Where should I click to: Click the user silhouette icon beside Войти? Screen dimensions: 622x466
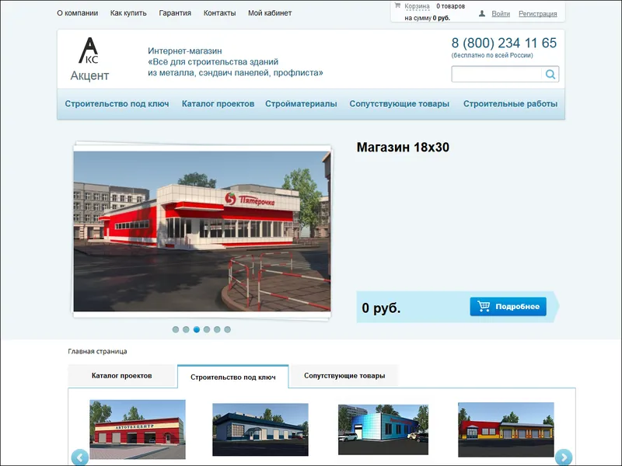click(x=482, y=13)
